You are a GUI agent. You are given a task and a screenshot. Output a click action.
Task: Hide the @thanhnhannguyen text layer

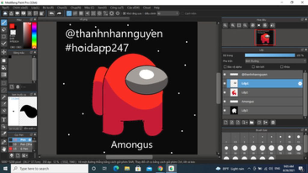tap(224, 74)
